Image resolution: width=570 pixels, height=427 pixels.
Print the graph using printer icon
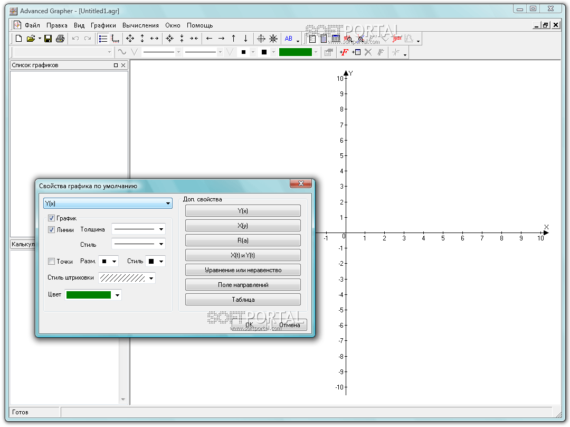pos(60,38)
